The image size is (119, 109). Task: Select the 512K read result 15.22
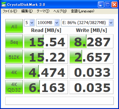coord(46,57)
